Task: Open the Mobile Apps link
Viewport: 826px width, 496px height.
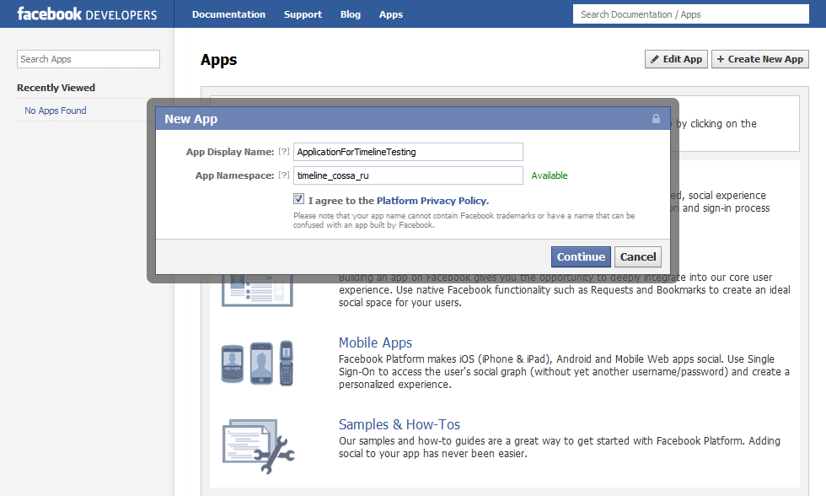Action: [x=375, y=342]
